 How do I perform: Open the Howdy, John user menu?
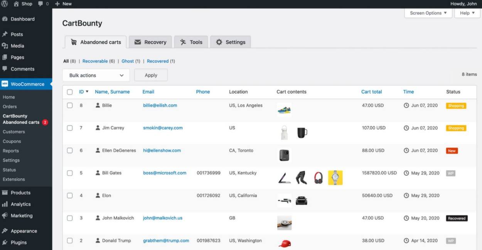(463, 3)
